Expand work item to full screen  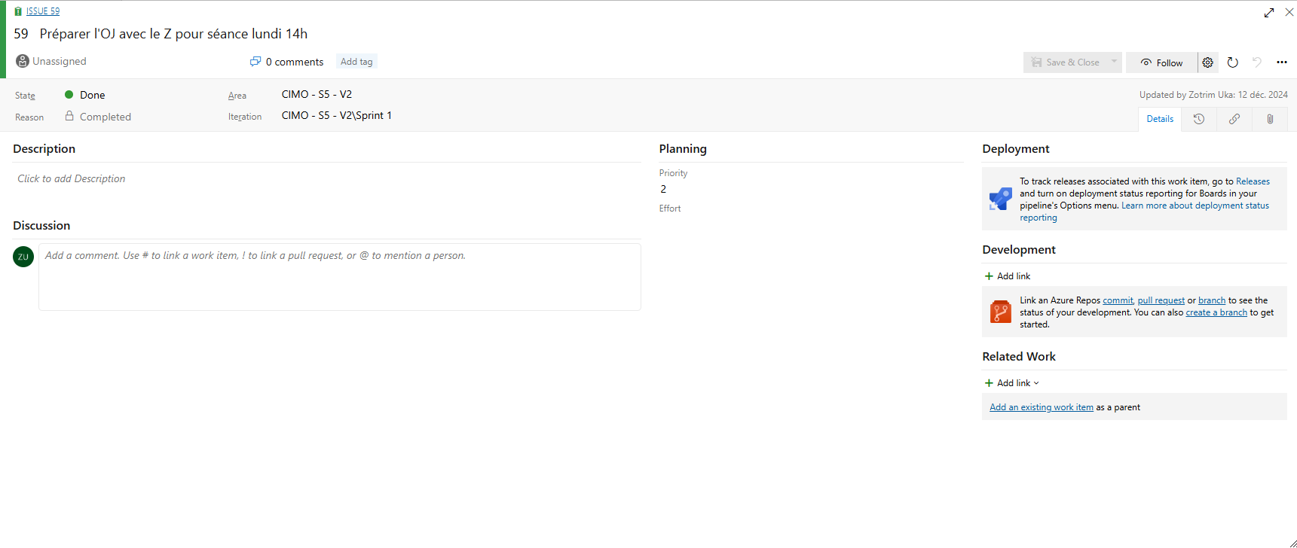(1269, 12)
